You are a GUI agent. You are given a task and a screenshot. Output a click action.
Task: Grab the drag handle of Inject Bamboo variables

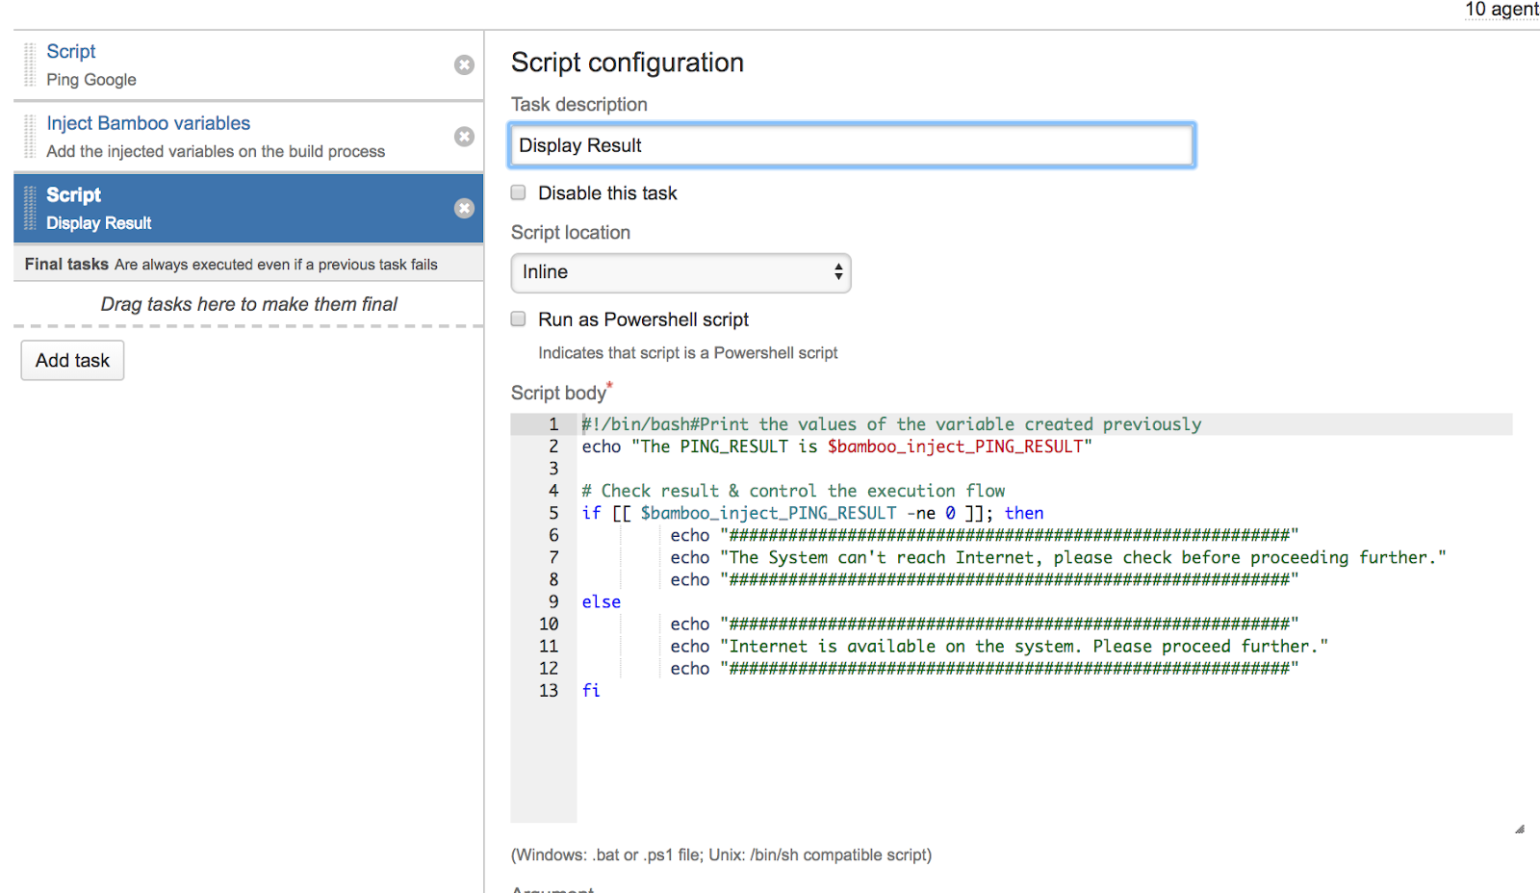tap(29, 136)
